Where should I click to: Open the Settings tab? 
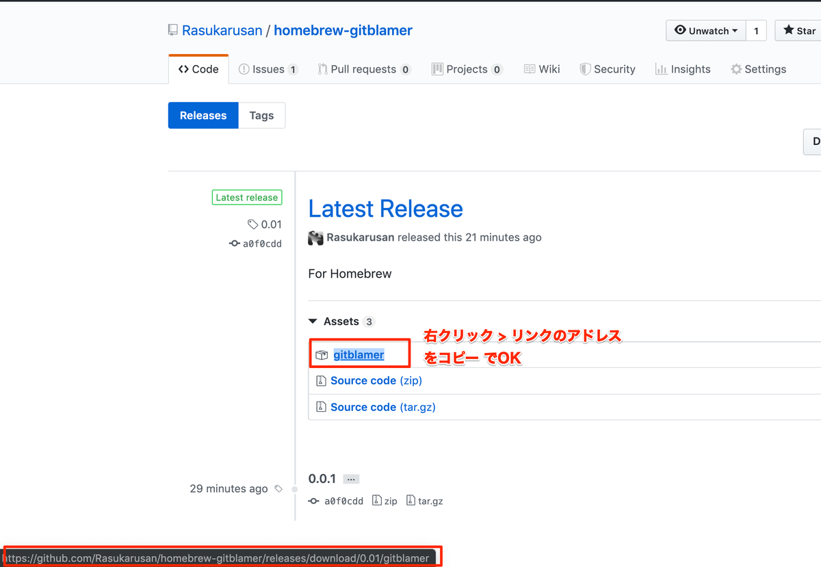pyautogui.click(x=758, y=68)
